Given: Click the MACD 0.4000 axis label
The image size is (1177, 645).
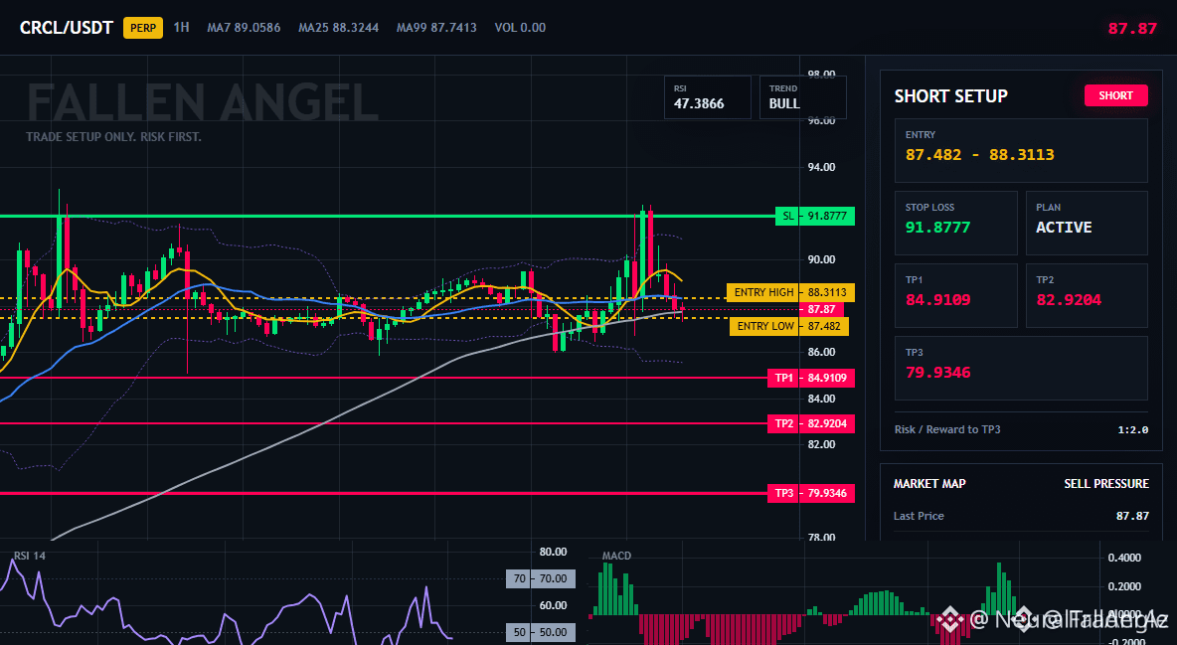Looking at the screenshot, I should (1124, 558).
